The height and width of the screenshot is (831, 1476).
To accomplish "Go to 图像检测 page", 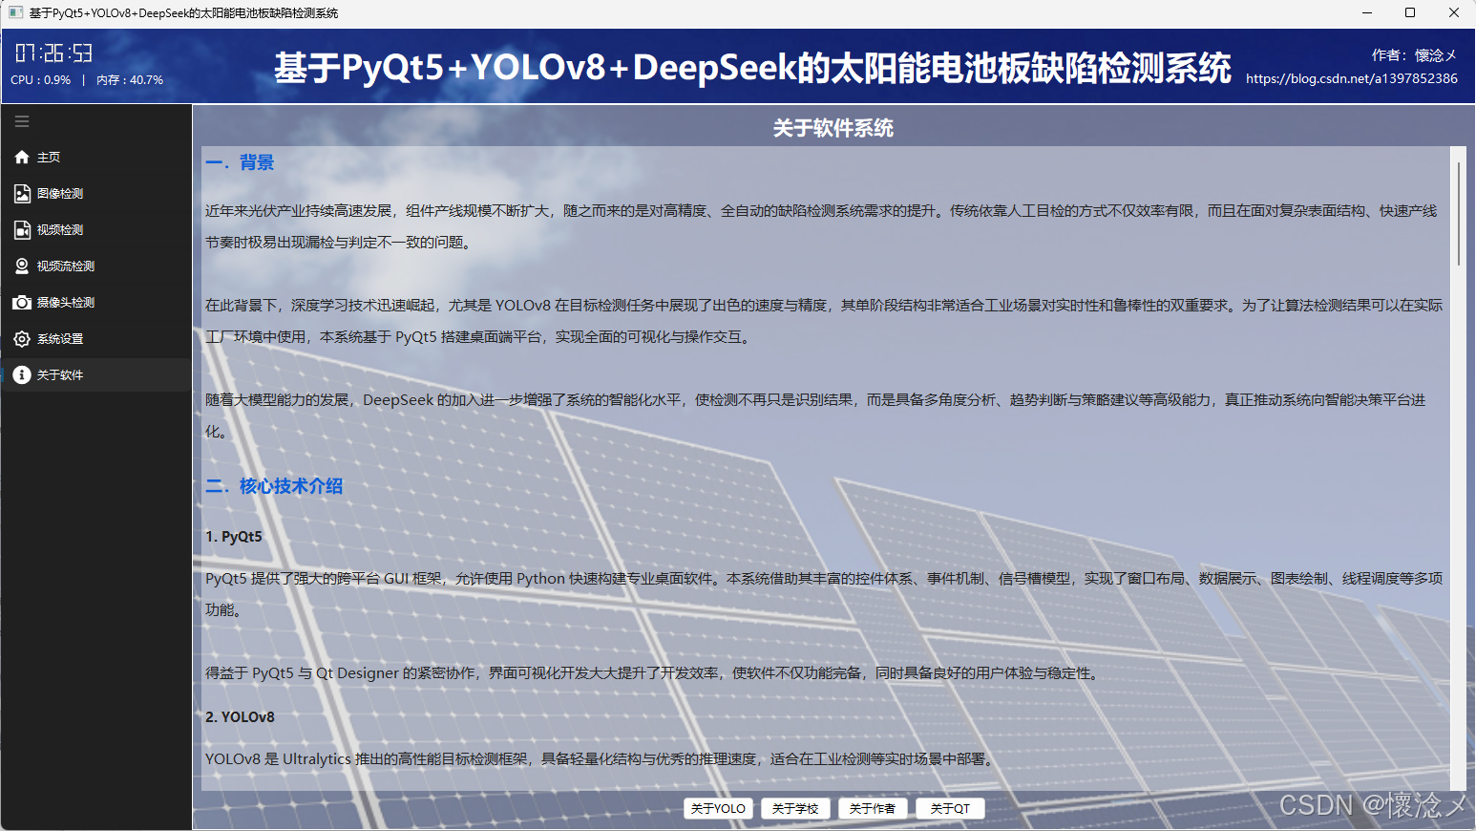I will click(x=95, y=194).
